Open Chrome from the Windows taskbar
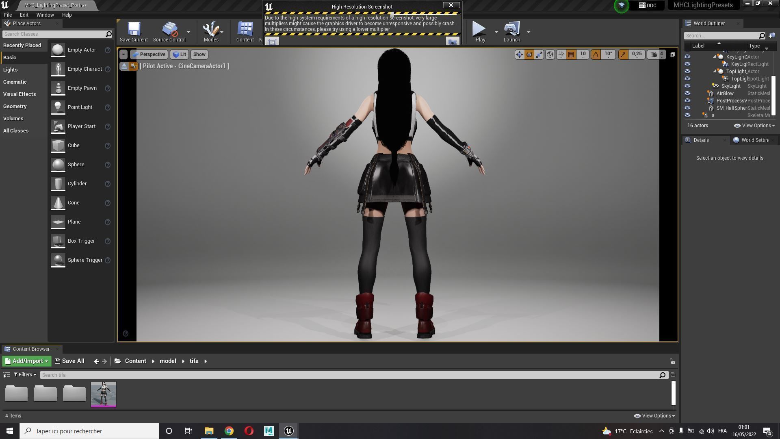This screenshot has width=780, height=439. click(229, 431)
